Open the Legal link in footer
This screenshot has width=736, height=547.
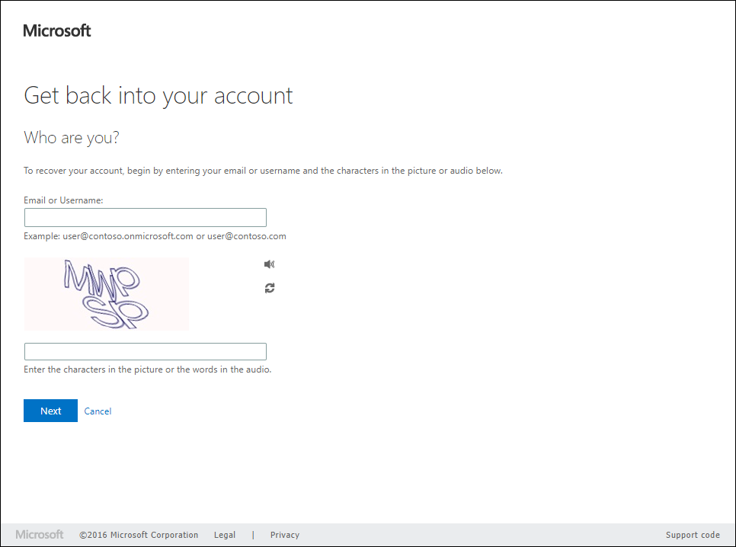(225, 535)
